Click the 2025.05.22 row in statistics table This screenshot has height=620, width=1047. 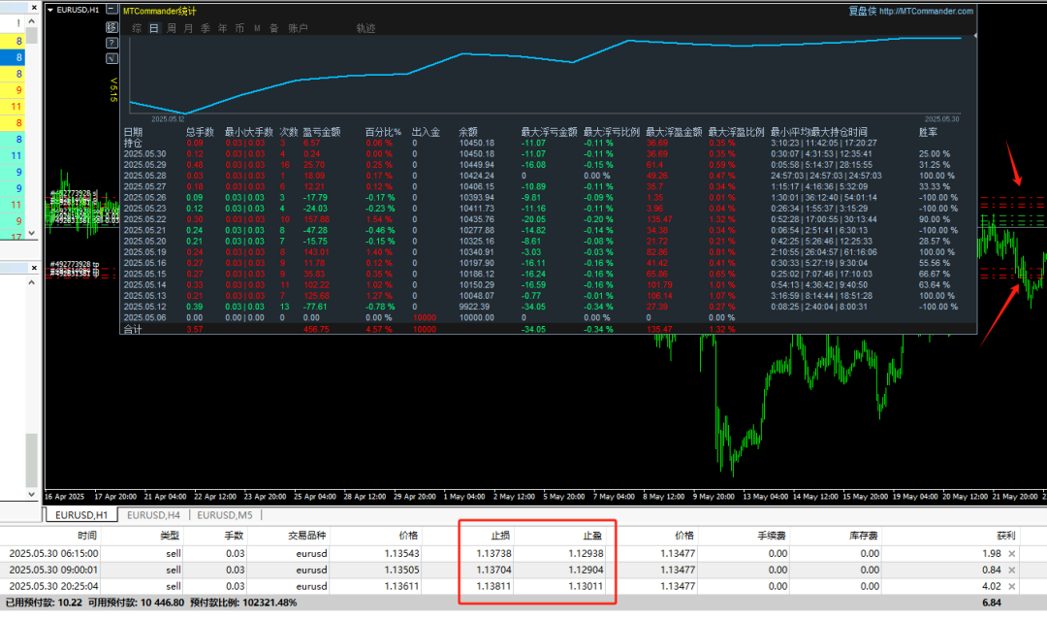coord(548,219)
